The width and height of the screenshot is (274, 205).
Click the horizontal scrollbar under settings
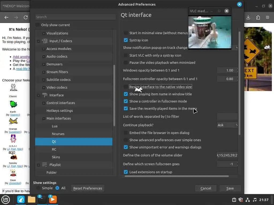[x=177, y=176]
